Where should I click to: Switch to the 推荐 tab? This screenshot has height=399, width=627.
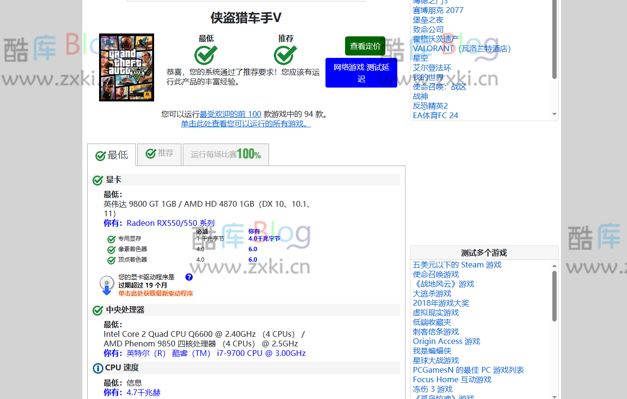pyautogui.click(x=159, y=154)
